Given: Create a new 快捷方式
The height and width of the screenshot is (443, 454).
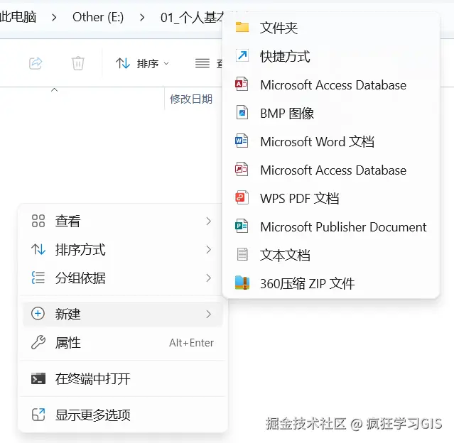Looking at the screenshot, I should click(331, 56).
